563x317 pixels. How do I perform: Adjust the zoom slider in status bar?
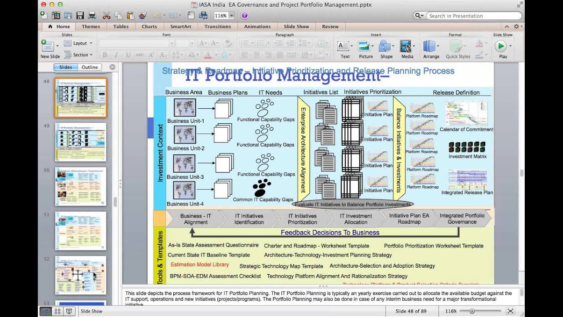(472, 311)
